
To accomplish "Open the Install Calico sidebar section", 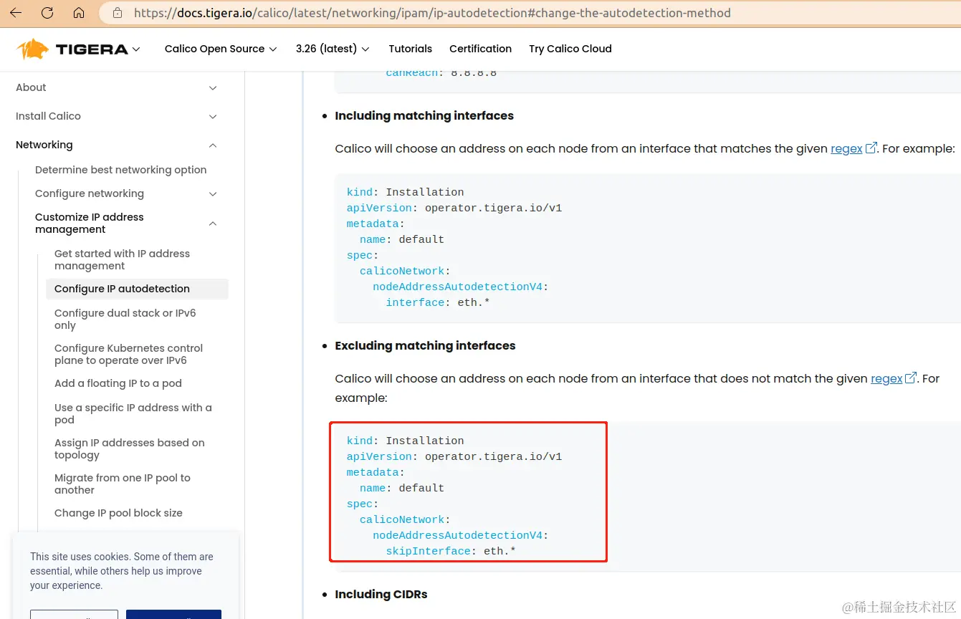I will 48,116.
